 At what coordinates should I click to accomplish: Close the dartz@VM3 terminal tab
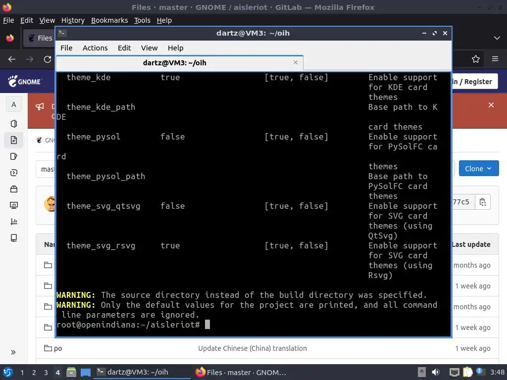click(296, 62)
